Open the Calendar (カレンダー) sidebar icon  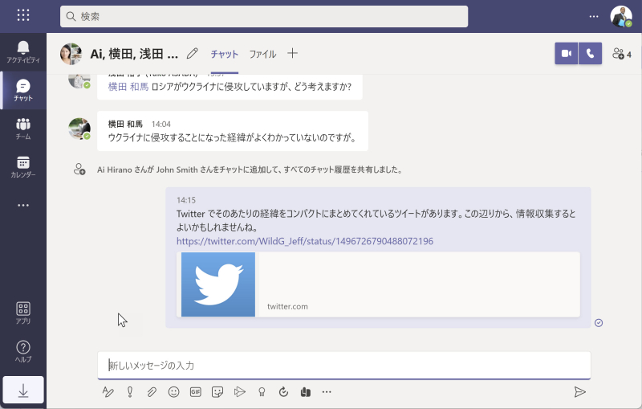pyautogui.click(x=23, y=166)
